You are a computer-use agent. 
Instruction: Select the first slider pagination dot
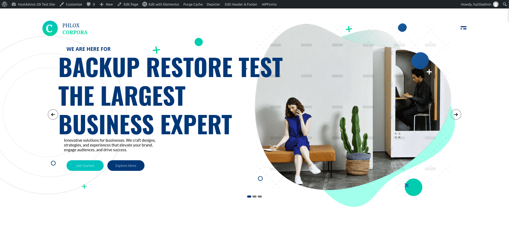[x=249, y=197]
